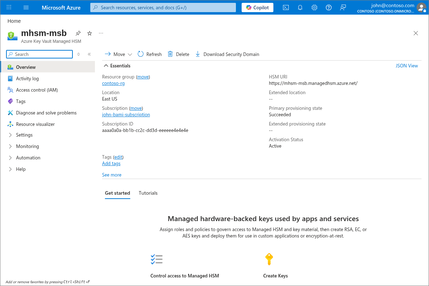Expand the Monitoring section
Screen dimensions: 429x286
(x=48, y=146)
